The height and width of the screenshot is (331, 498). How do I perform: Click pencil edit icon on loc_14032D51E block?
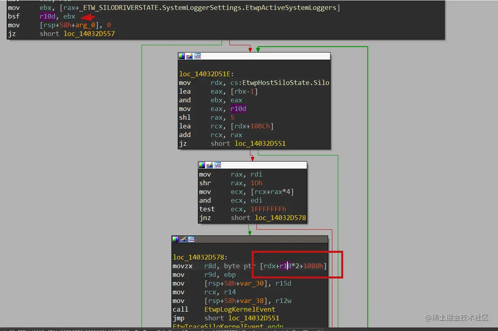[x=190, y=56]
